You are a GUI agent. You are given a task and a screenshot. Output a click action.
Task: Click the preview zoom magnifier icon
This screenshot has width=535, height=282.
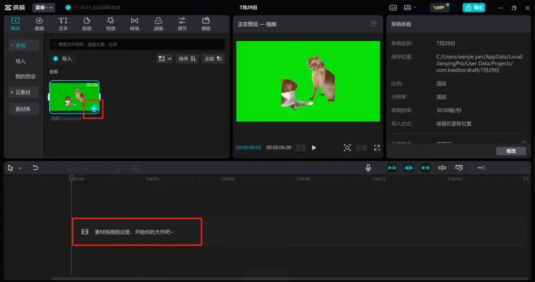click(347, 148)
